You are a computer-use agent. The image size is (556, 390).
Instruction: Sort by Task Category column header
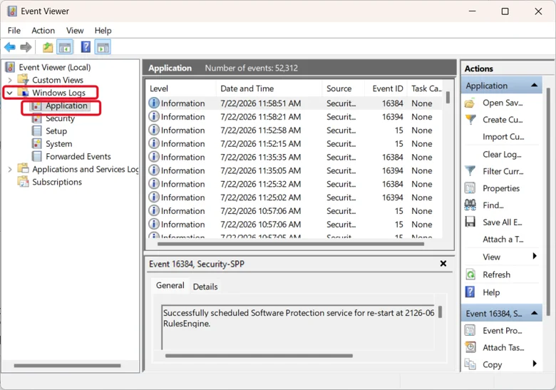click(x=426, y=88)
